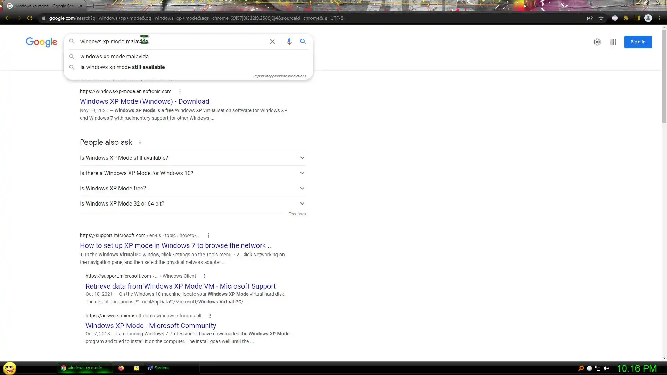
Task: Open more options for softonic result
Action: [180, 91]
